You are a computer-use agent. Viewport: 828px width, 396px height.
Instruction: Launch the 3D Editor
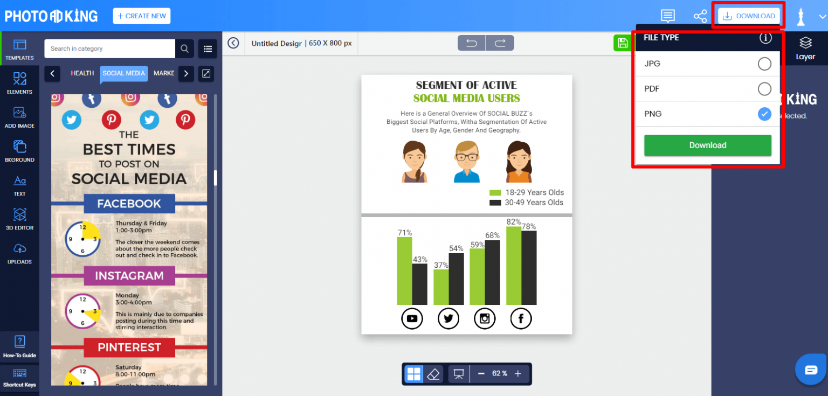pos(19,220)
